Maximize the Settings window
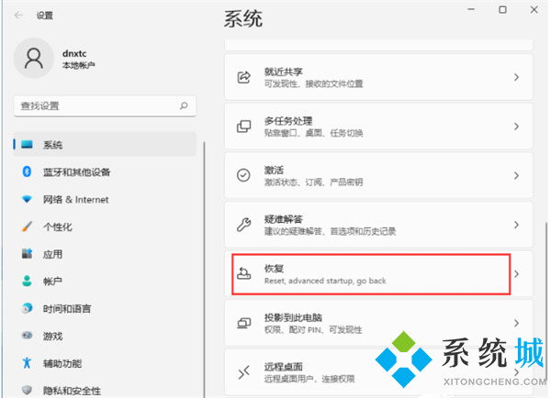 (502, 9)
